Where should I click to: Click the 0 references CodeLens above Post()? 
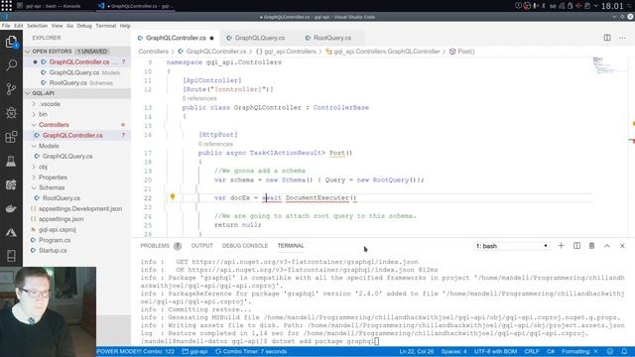click(x=215, y=144)
